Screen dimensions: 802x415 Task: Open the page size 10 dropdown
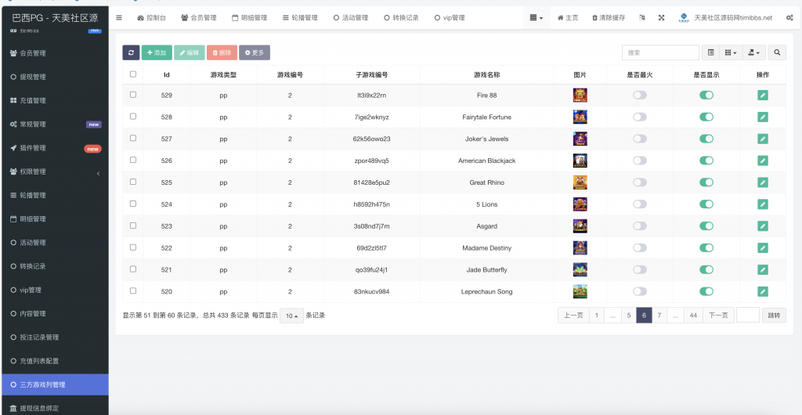291,316
